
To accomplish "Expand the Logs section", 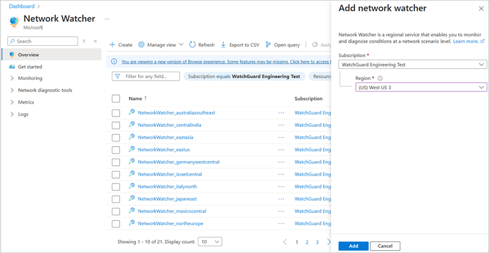I will pyautogui.click(x=12, y=114).
